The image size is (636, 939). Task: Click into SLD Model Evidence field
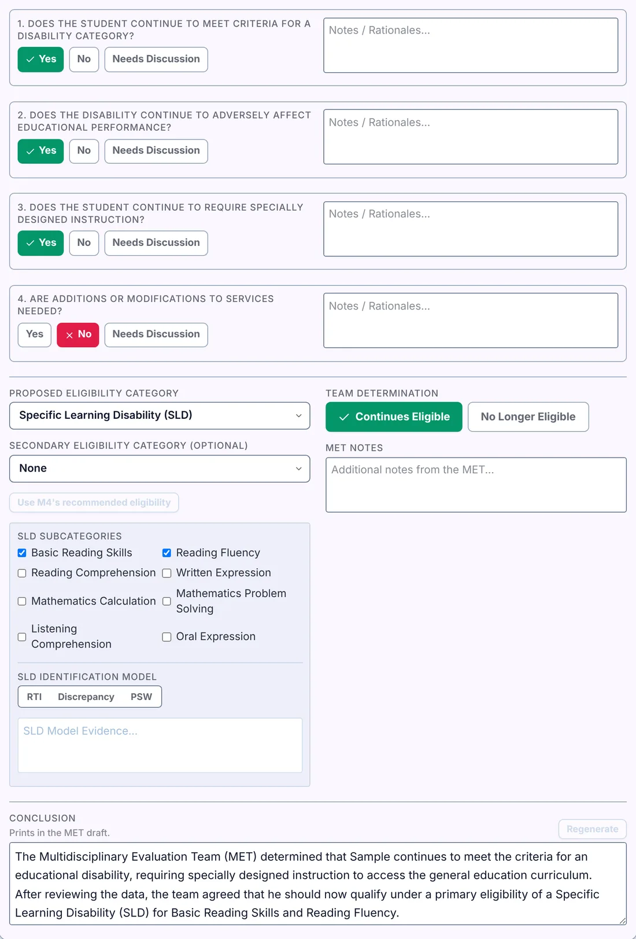(x=160, y=745)
